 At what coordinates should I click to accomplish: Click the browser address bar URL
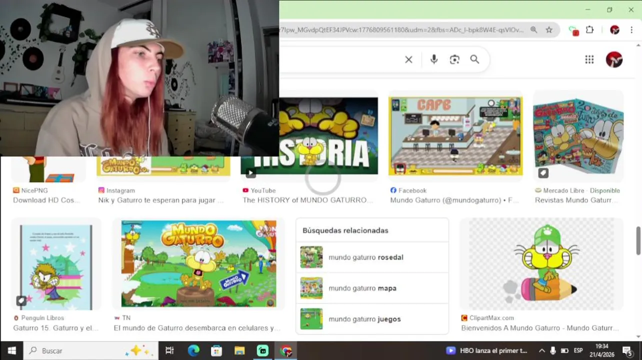pyautogui.click(x=402, y=30)
